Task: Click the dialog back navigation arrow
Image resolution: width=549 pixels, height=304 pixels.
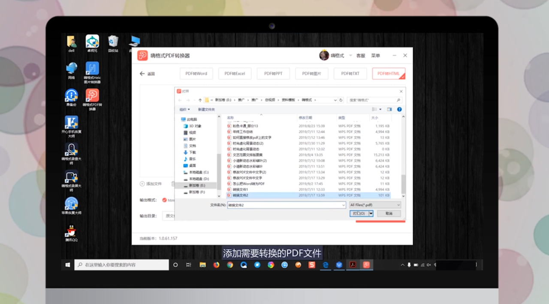Action: pyautogui.click(x=181, y=100)
